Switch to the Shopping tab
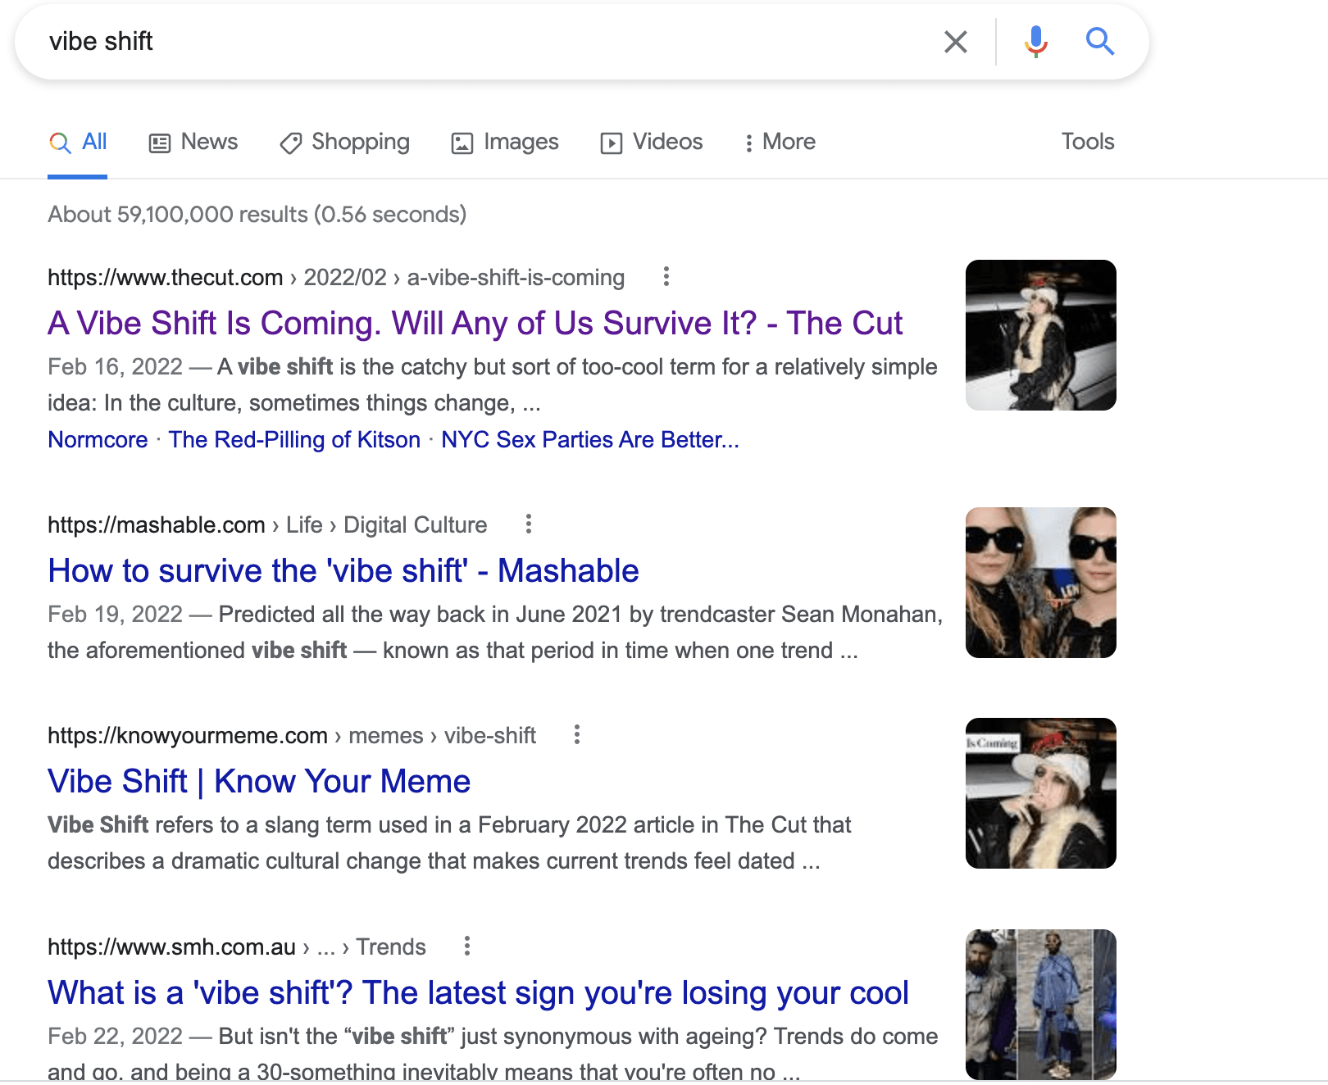The width and height of the screenshot is (1328, 1085). pos(345,142)
